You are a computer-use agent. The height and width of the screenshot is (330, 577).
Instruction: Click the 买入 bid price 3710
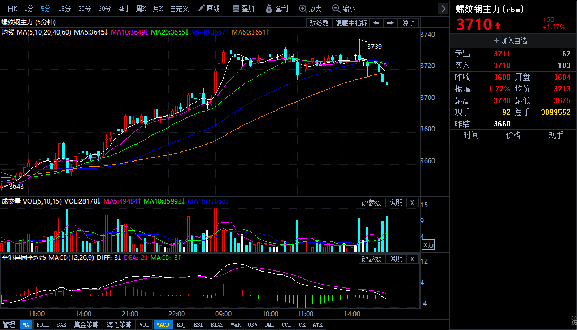coord(502,65)
